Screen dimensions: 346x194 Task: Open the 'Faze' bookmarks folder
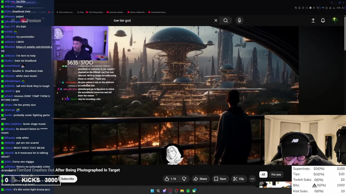point(80,12)
